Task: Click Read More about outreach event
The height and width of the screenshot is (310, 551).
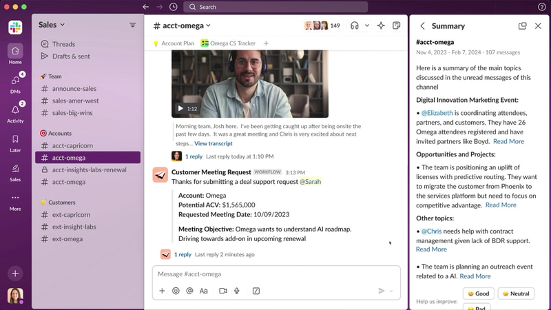Action: 475,276
